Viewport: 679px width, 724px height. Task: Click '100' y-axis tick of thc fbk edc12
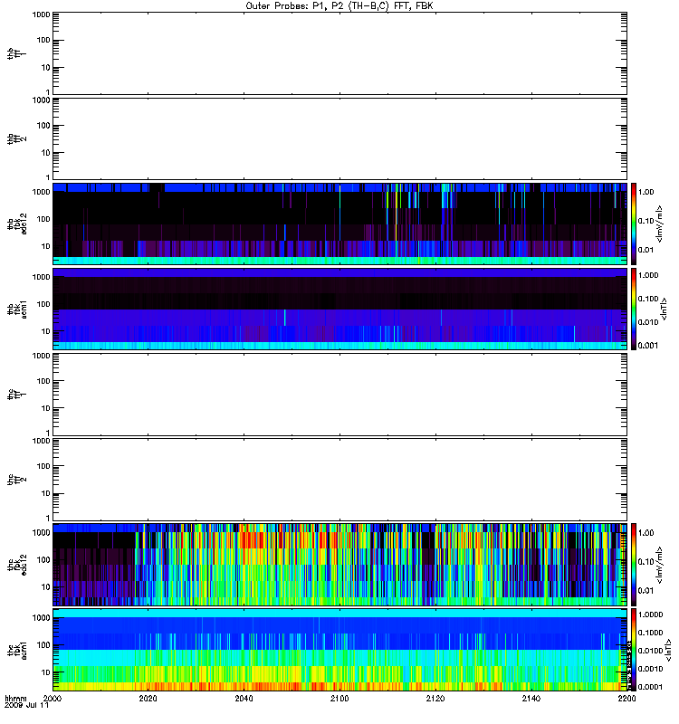pos(43,560)
